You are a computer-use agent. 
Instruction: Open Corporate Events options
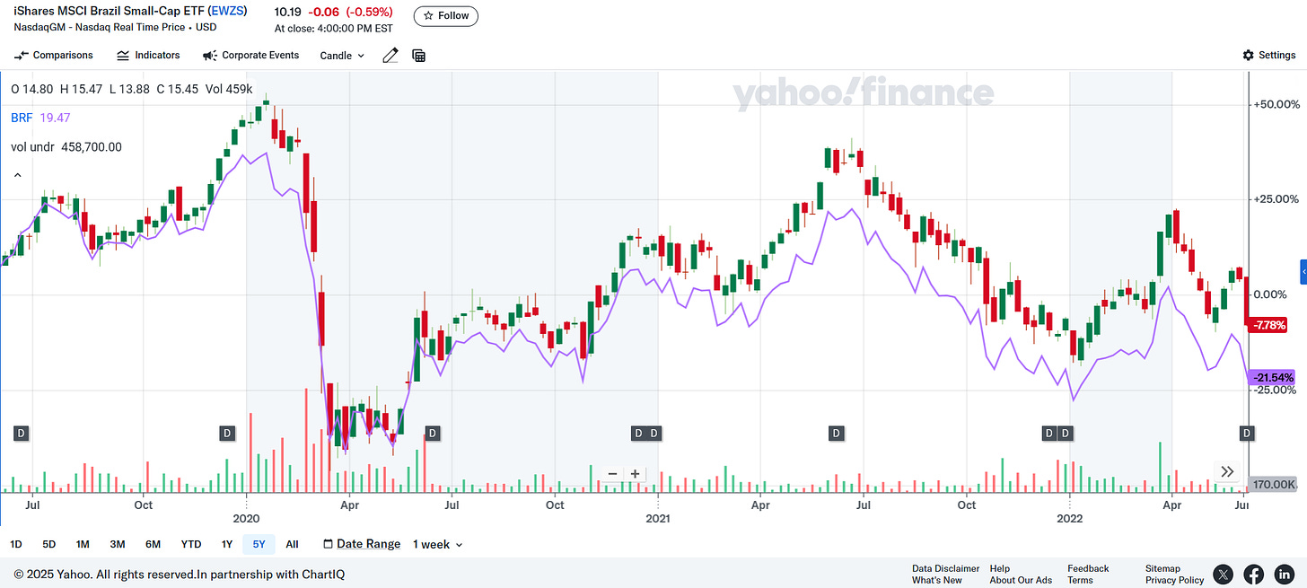(251, 56)
